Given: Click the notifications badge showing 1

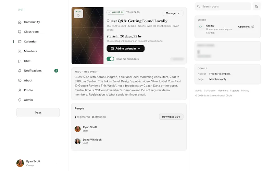Looking at the screenshot, I should [x=56, y=71].
